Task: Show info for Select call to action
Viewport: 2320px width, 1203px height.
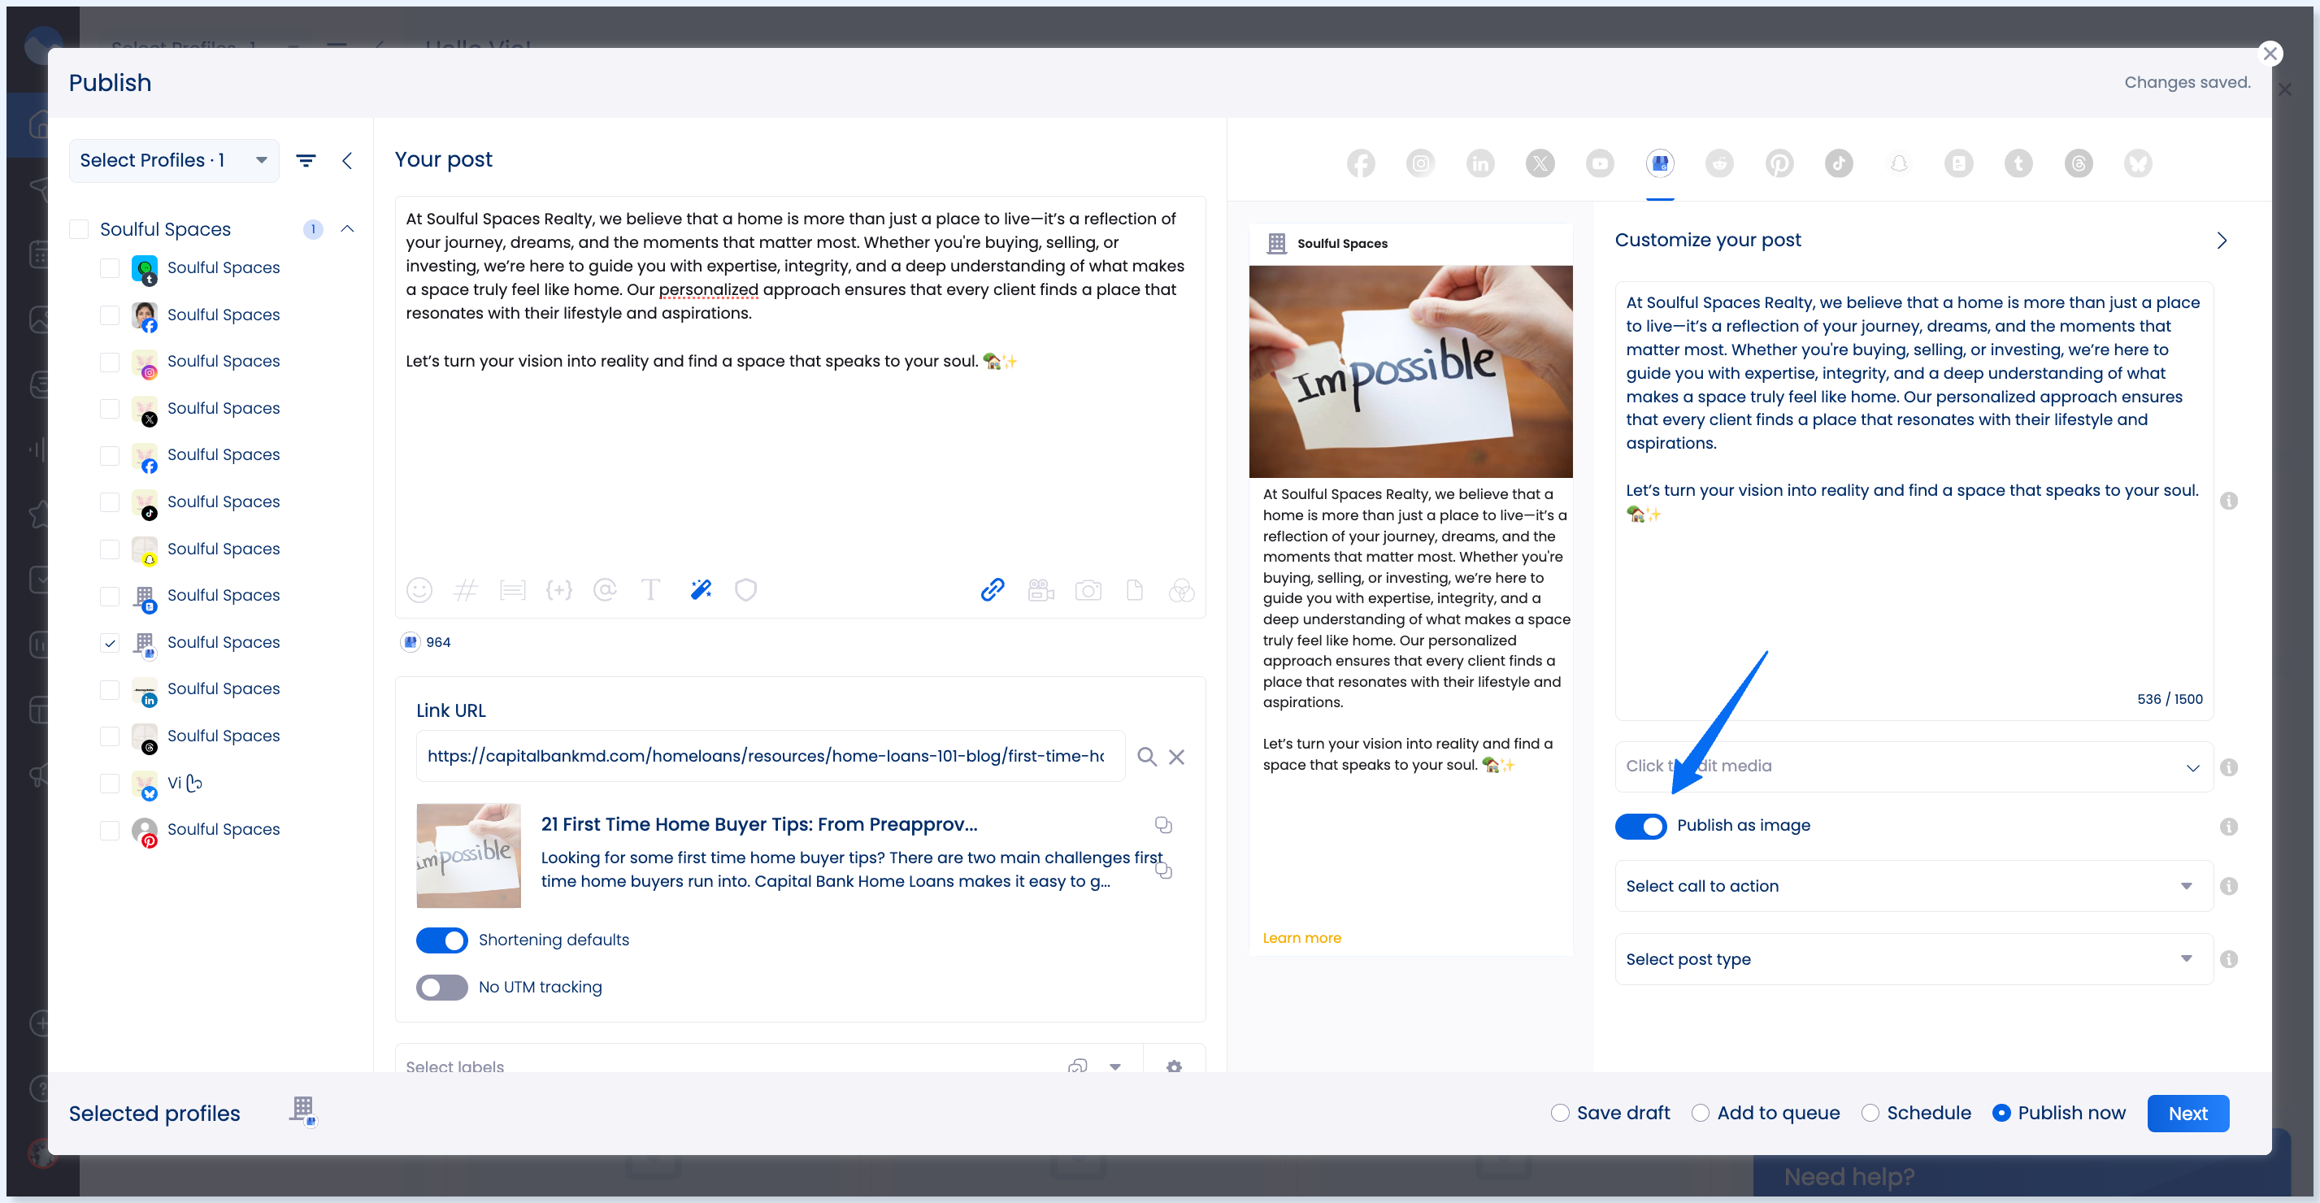Action: [x=2228, y=886]
